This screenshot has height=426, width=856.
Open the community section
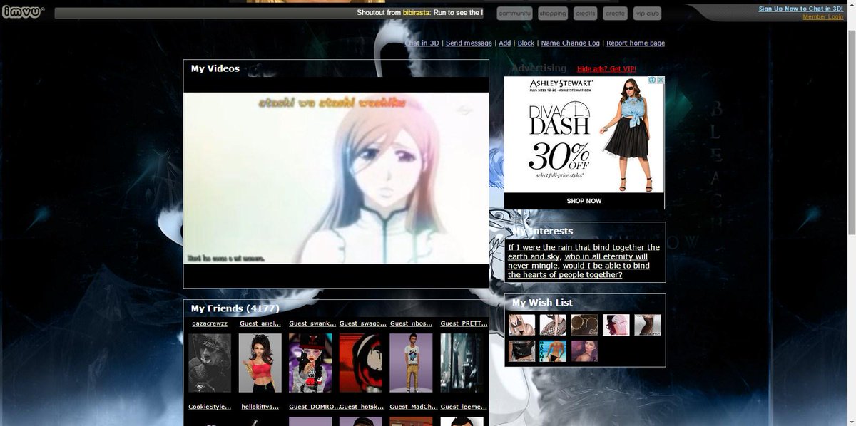[514, 12]
